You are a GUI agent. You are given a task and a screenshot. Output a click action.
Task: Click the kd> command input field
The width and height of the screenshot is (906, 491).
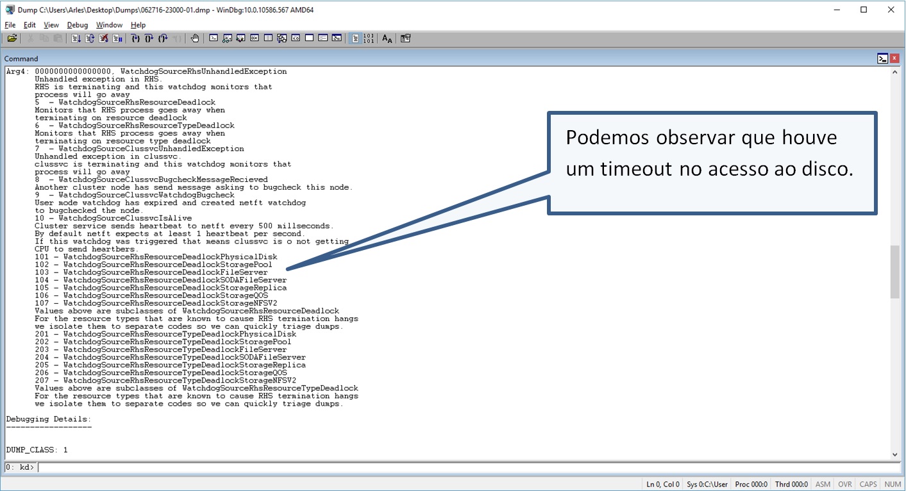469,467
